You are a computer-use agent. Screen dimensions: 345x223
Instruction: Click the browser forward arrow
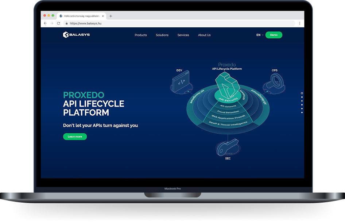point(52,23)
